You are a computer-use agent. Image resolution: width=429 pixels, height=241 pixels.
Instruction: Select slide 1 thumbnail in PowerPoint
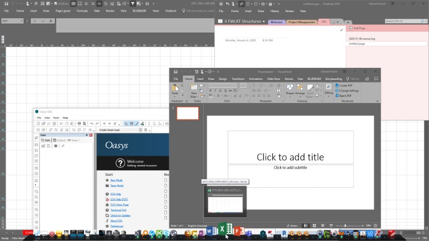tap(188, 113)
